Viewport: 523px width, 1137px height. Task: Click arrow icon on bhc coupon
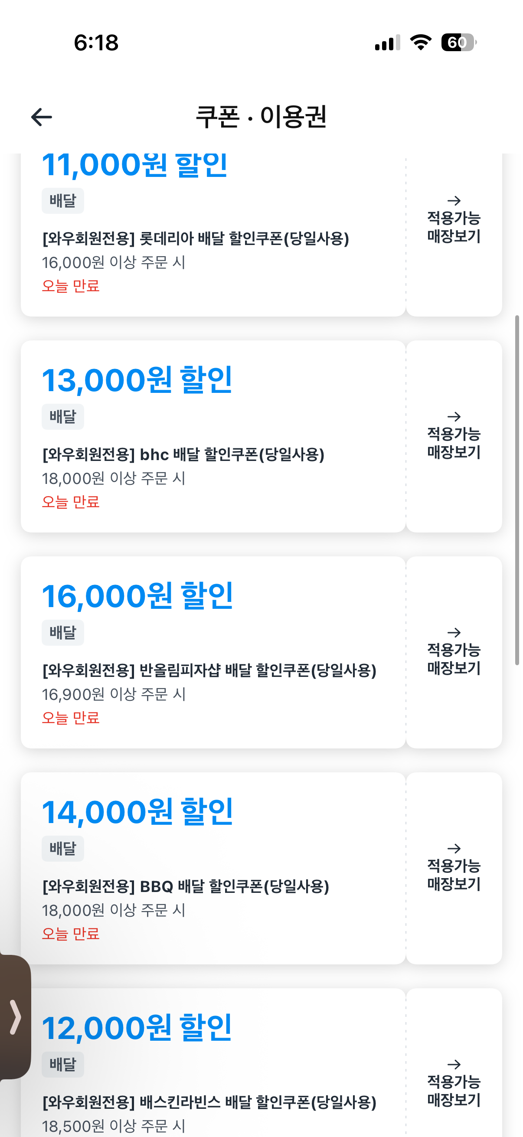click(454, 417)
